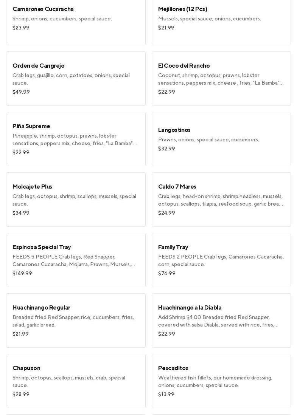Click the Molcajete Plus ingredients description
This screenshot has height=415, width=297.
tap(74, 200)
